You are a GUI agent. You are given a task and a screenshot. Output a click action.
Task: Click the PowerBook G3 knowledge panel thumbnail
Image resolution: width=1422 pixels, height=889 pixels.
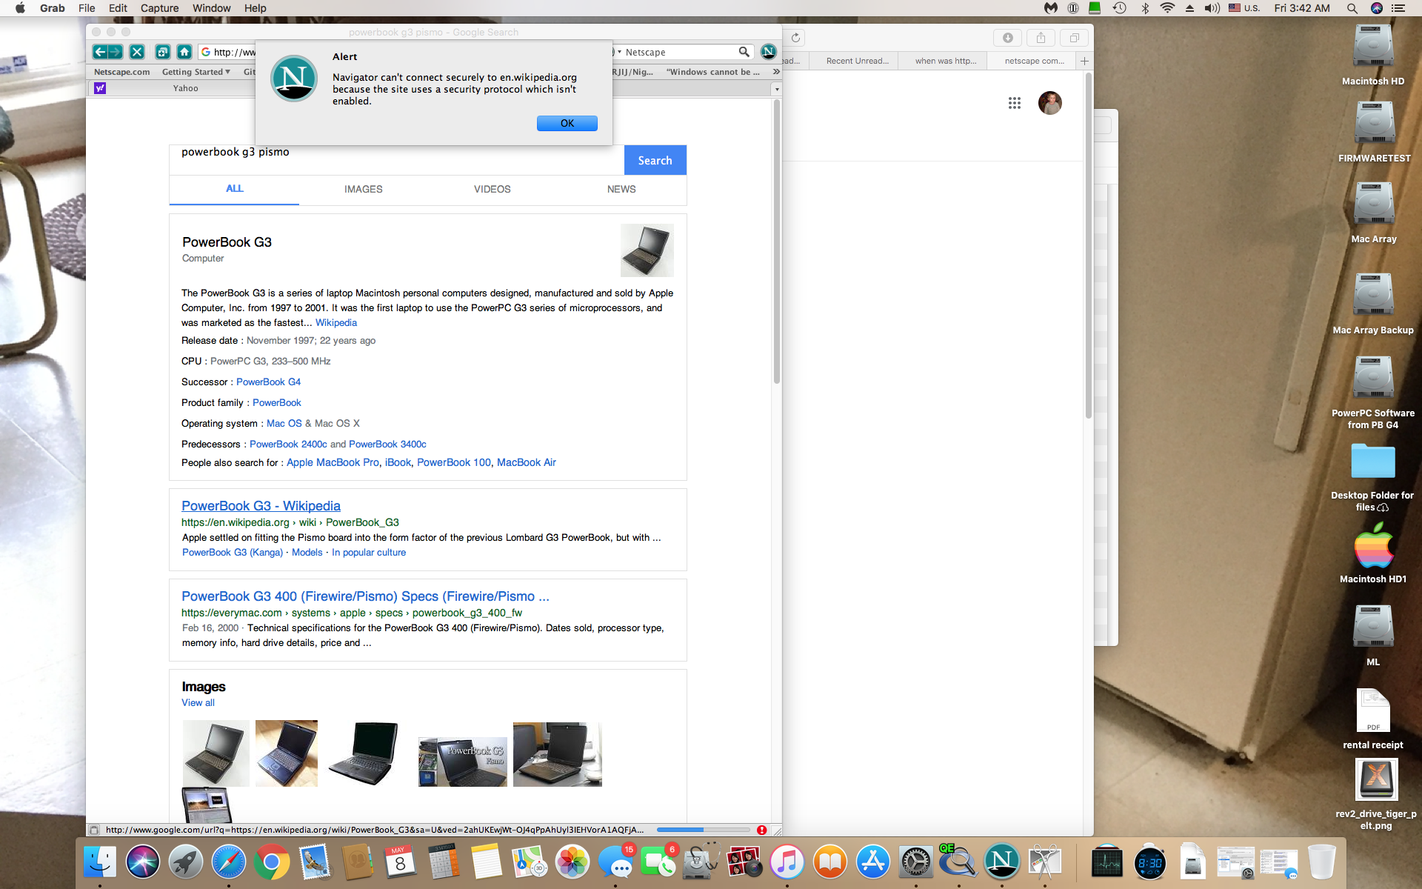click(647, 250)
